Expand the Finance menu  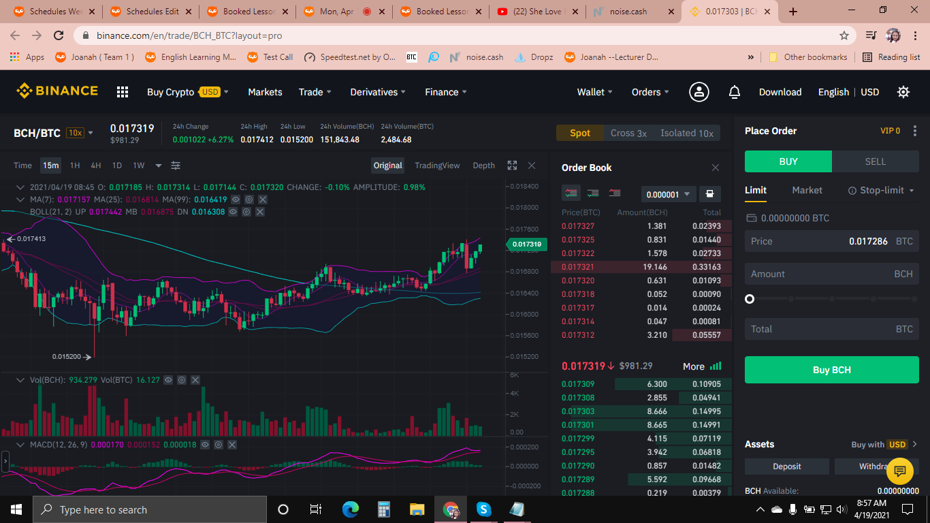point(446,92)
